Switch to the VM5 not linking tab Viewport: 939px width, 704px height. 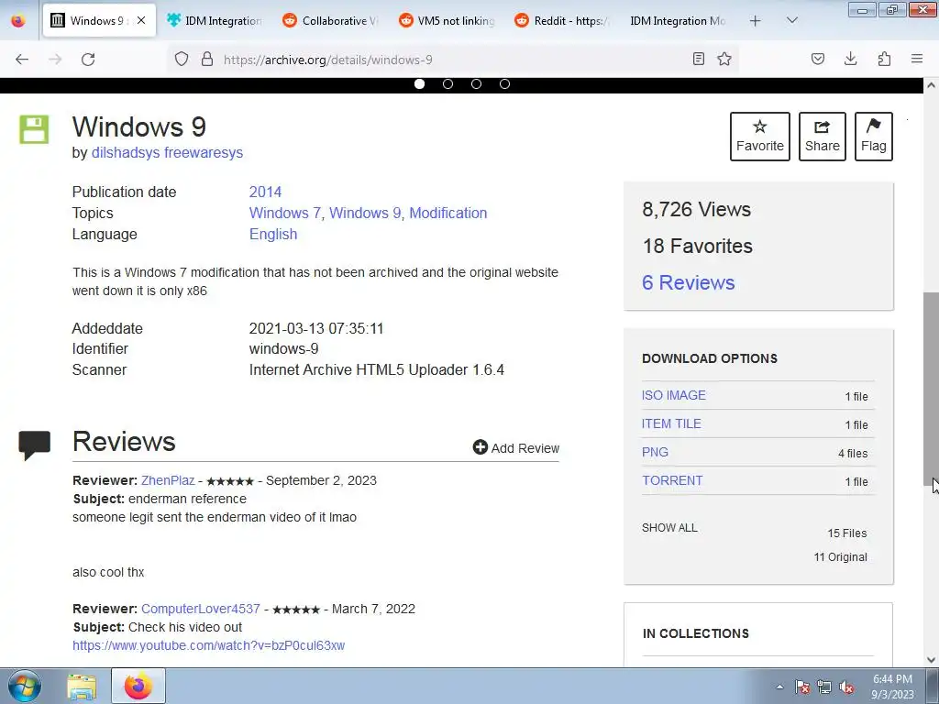[447, 20]
